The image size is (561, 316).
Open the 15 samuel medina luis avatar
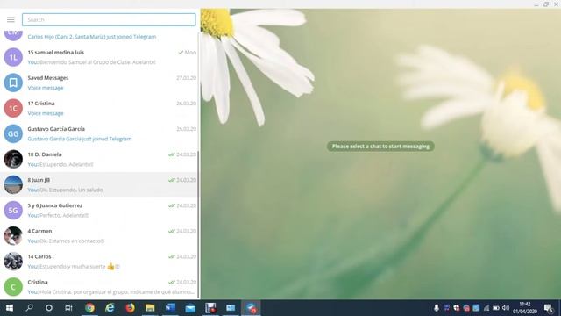(13, 57)
